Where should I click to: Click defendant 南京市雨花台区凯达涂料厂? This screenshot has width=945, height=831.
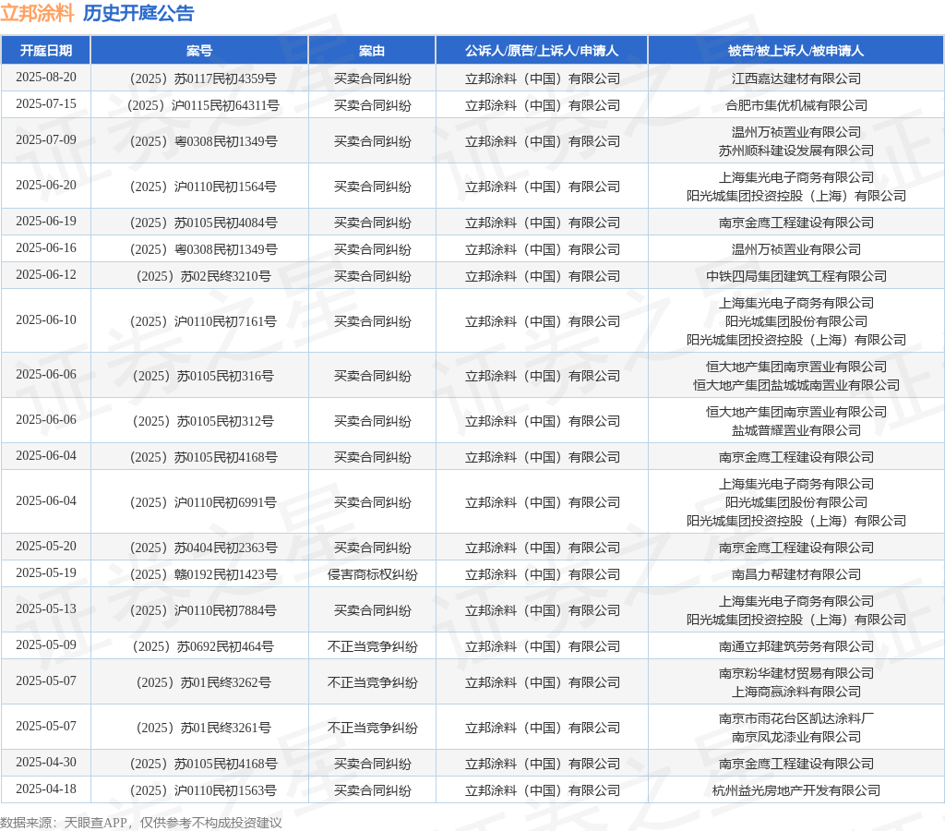[796, 718]
